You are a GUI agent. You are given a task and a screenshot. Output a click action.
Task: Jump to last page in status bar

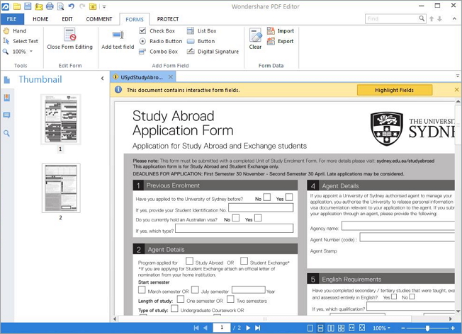click(257, 328)
